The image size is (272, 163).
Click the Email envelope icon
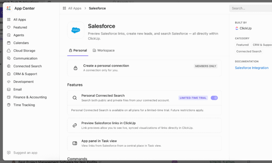(x=9, y=89)
